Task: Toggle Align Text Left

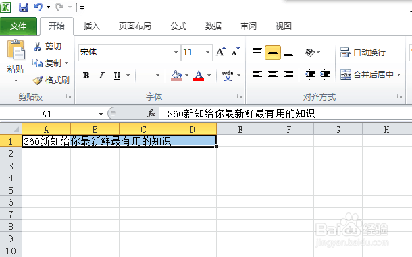Action: (x=257, y=75)
